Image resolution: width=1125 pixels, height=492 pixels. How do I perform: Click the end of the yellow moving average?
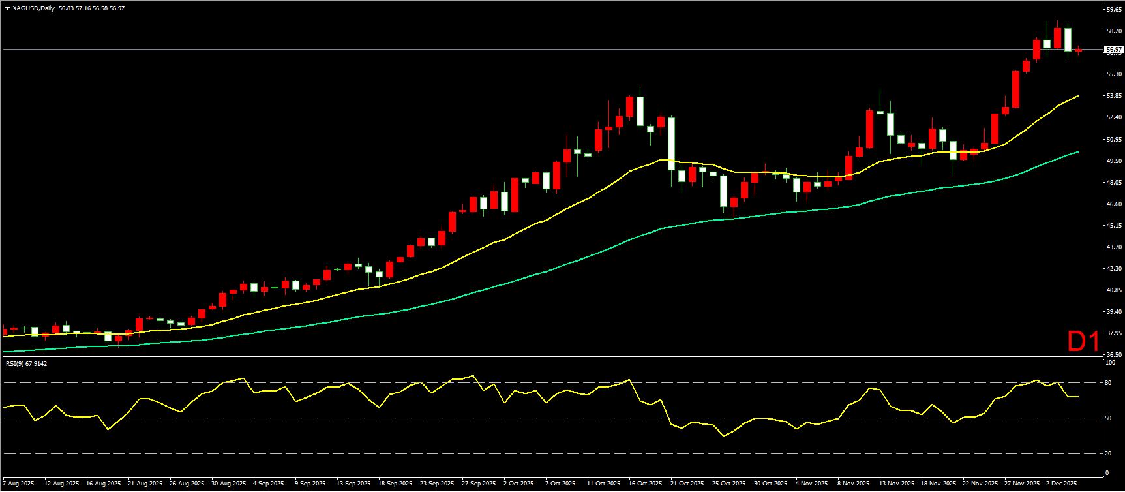tap(1077, 96)
